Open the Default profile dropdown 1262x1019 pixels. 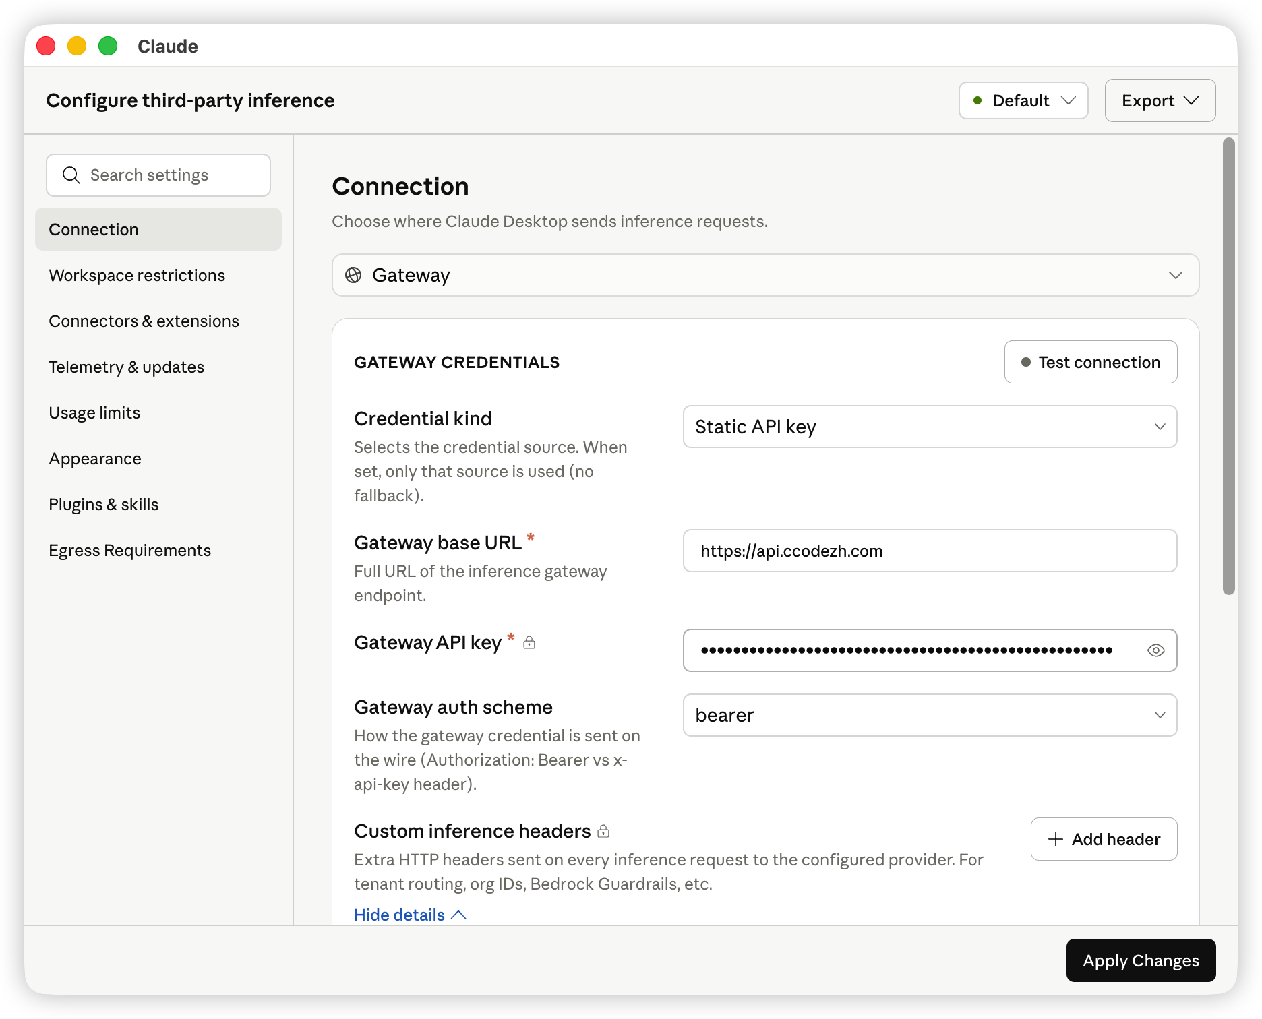(x=1023, y=100)
